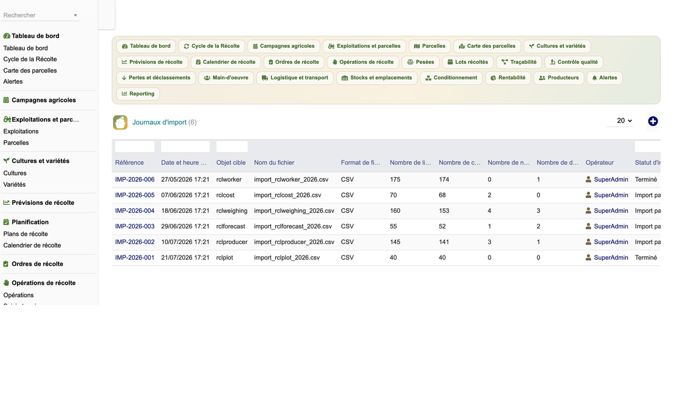This screenshot has width=675, height=418.
Task: Click the Producteurs users icon
Action: [542, 78]
